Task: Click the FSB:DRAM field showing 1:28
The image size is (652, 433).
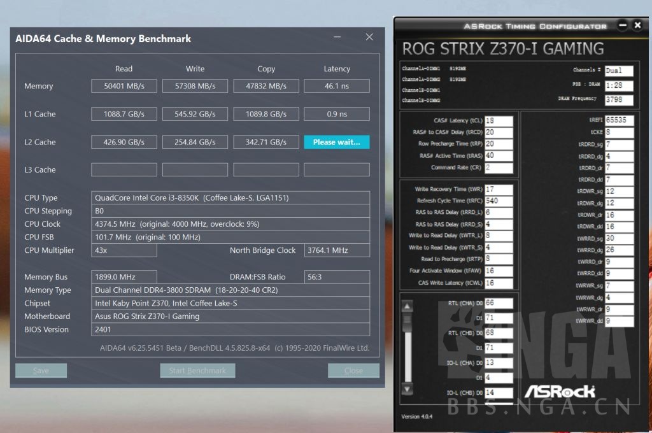Action: click(619, 86)
